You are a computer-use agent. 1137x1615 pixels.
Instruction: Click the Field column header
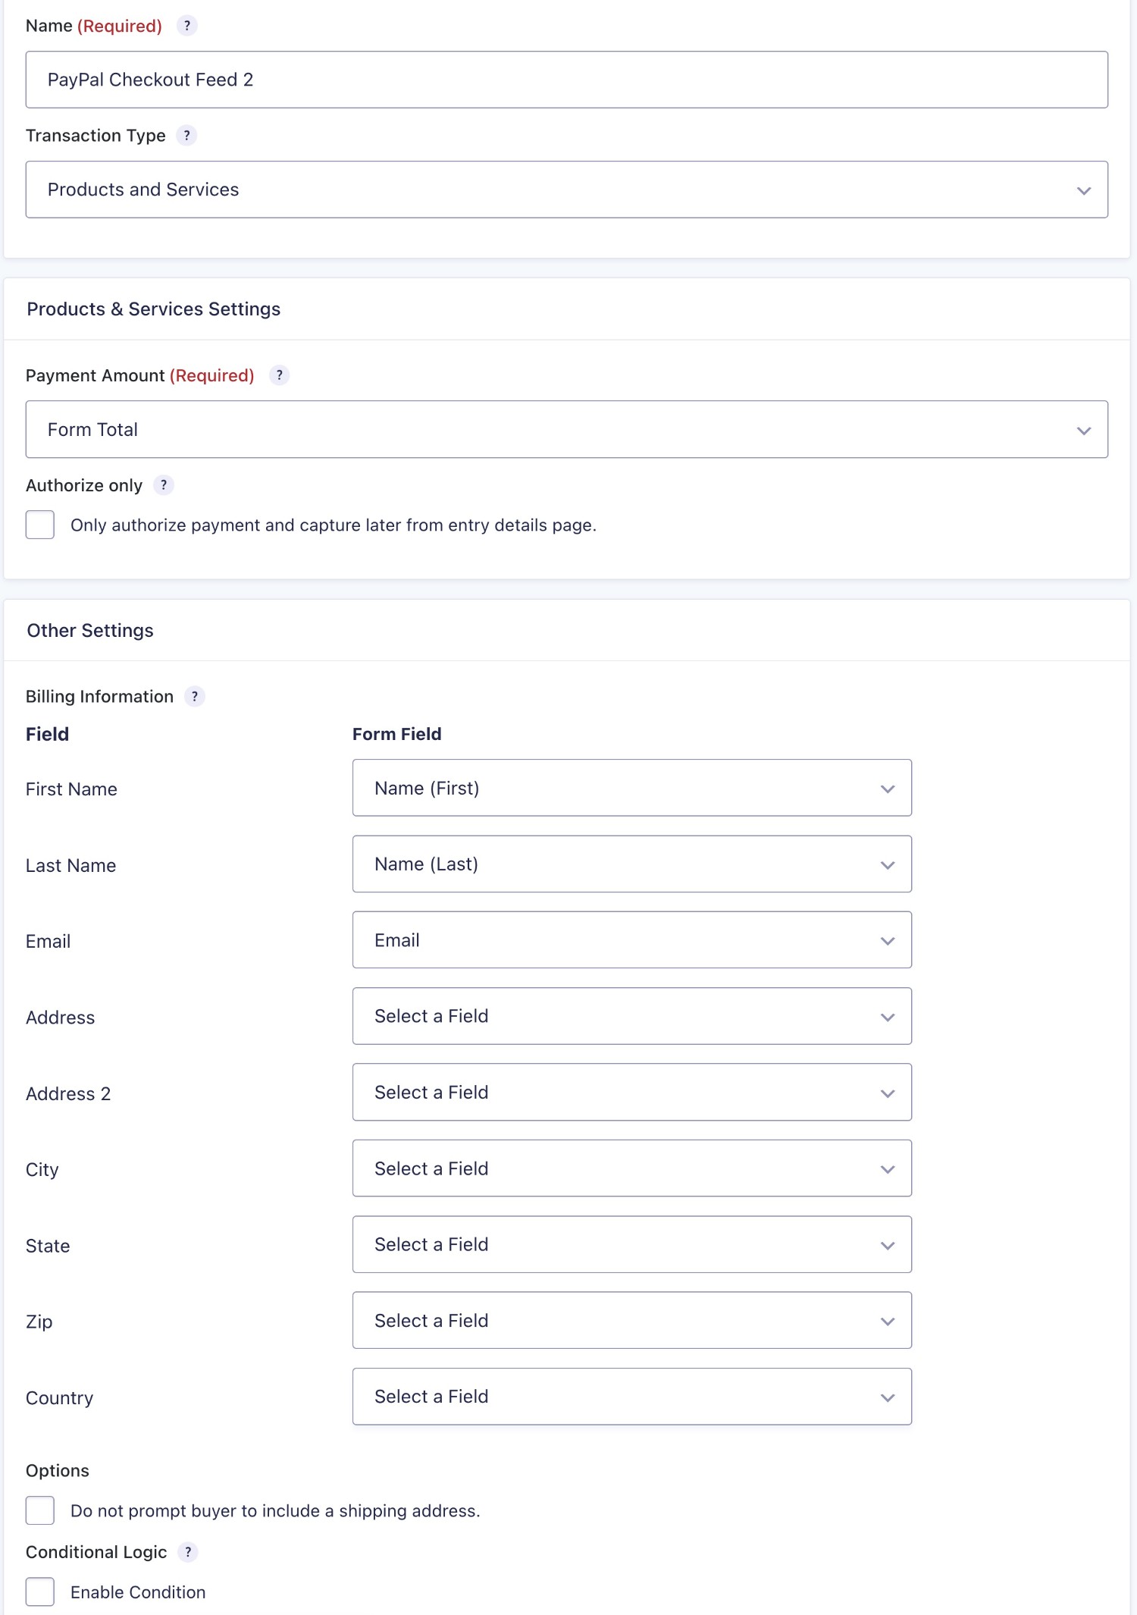click(47, 734)
